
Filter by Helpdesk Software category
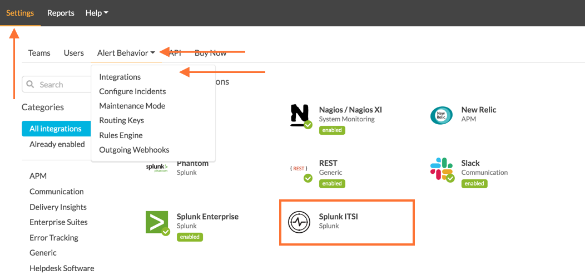point(62,268)
